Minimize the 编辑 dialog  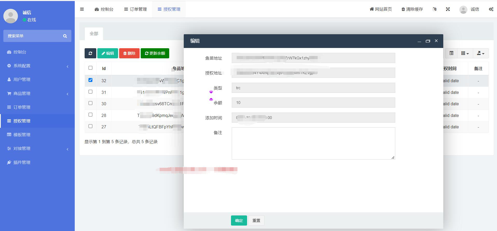(x=419, y=41)
